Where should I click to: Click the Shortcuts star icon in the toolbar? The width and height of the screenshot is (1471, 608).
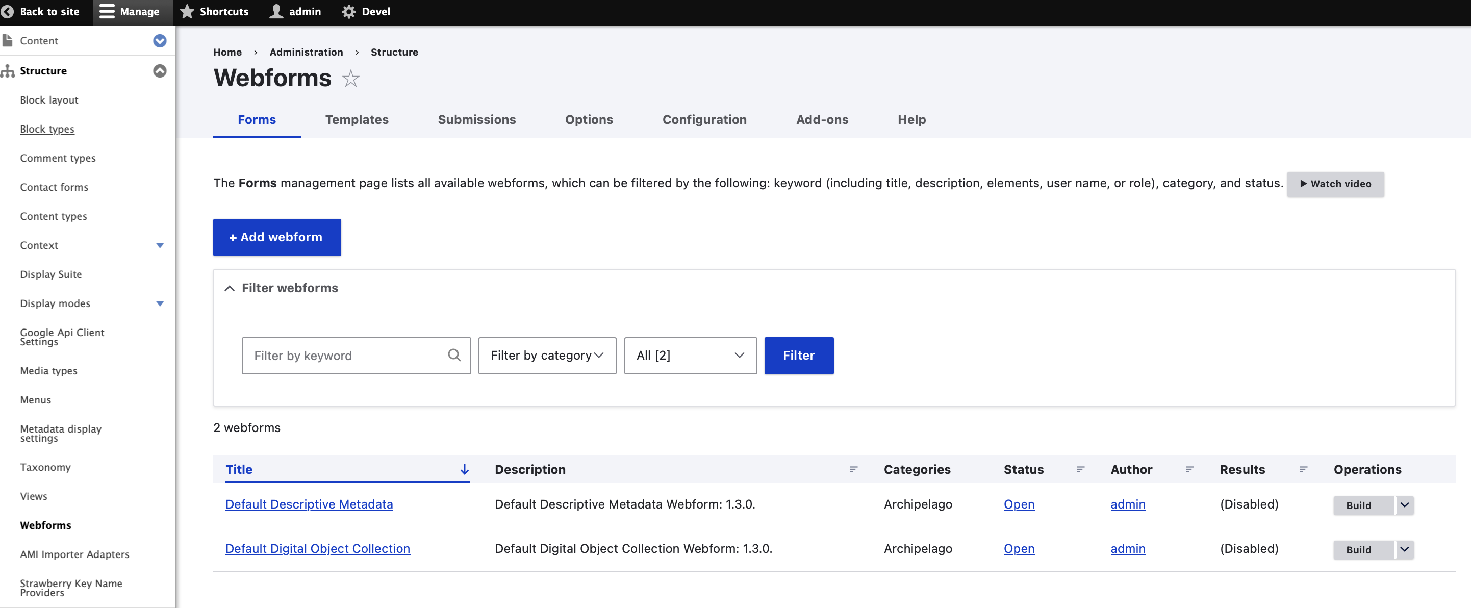(x=187, y=11)
